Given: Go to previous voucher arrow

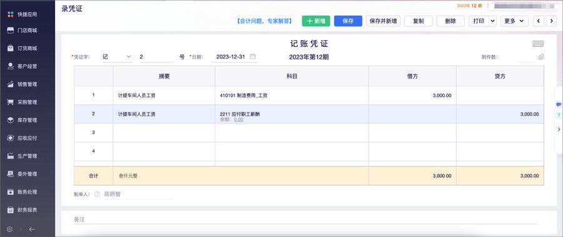Looking at the screenshot, I should click(539, 21).
